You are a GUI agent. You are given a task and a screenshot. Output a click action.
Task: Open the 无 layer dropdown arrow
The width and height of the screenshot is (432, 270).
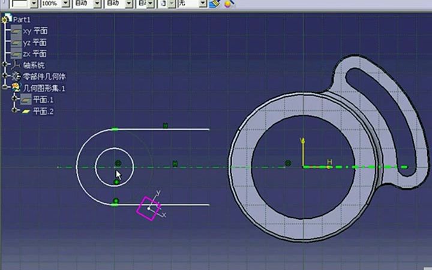click(x=203, y=4)
